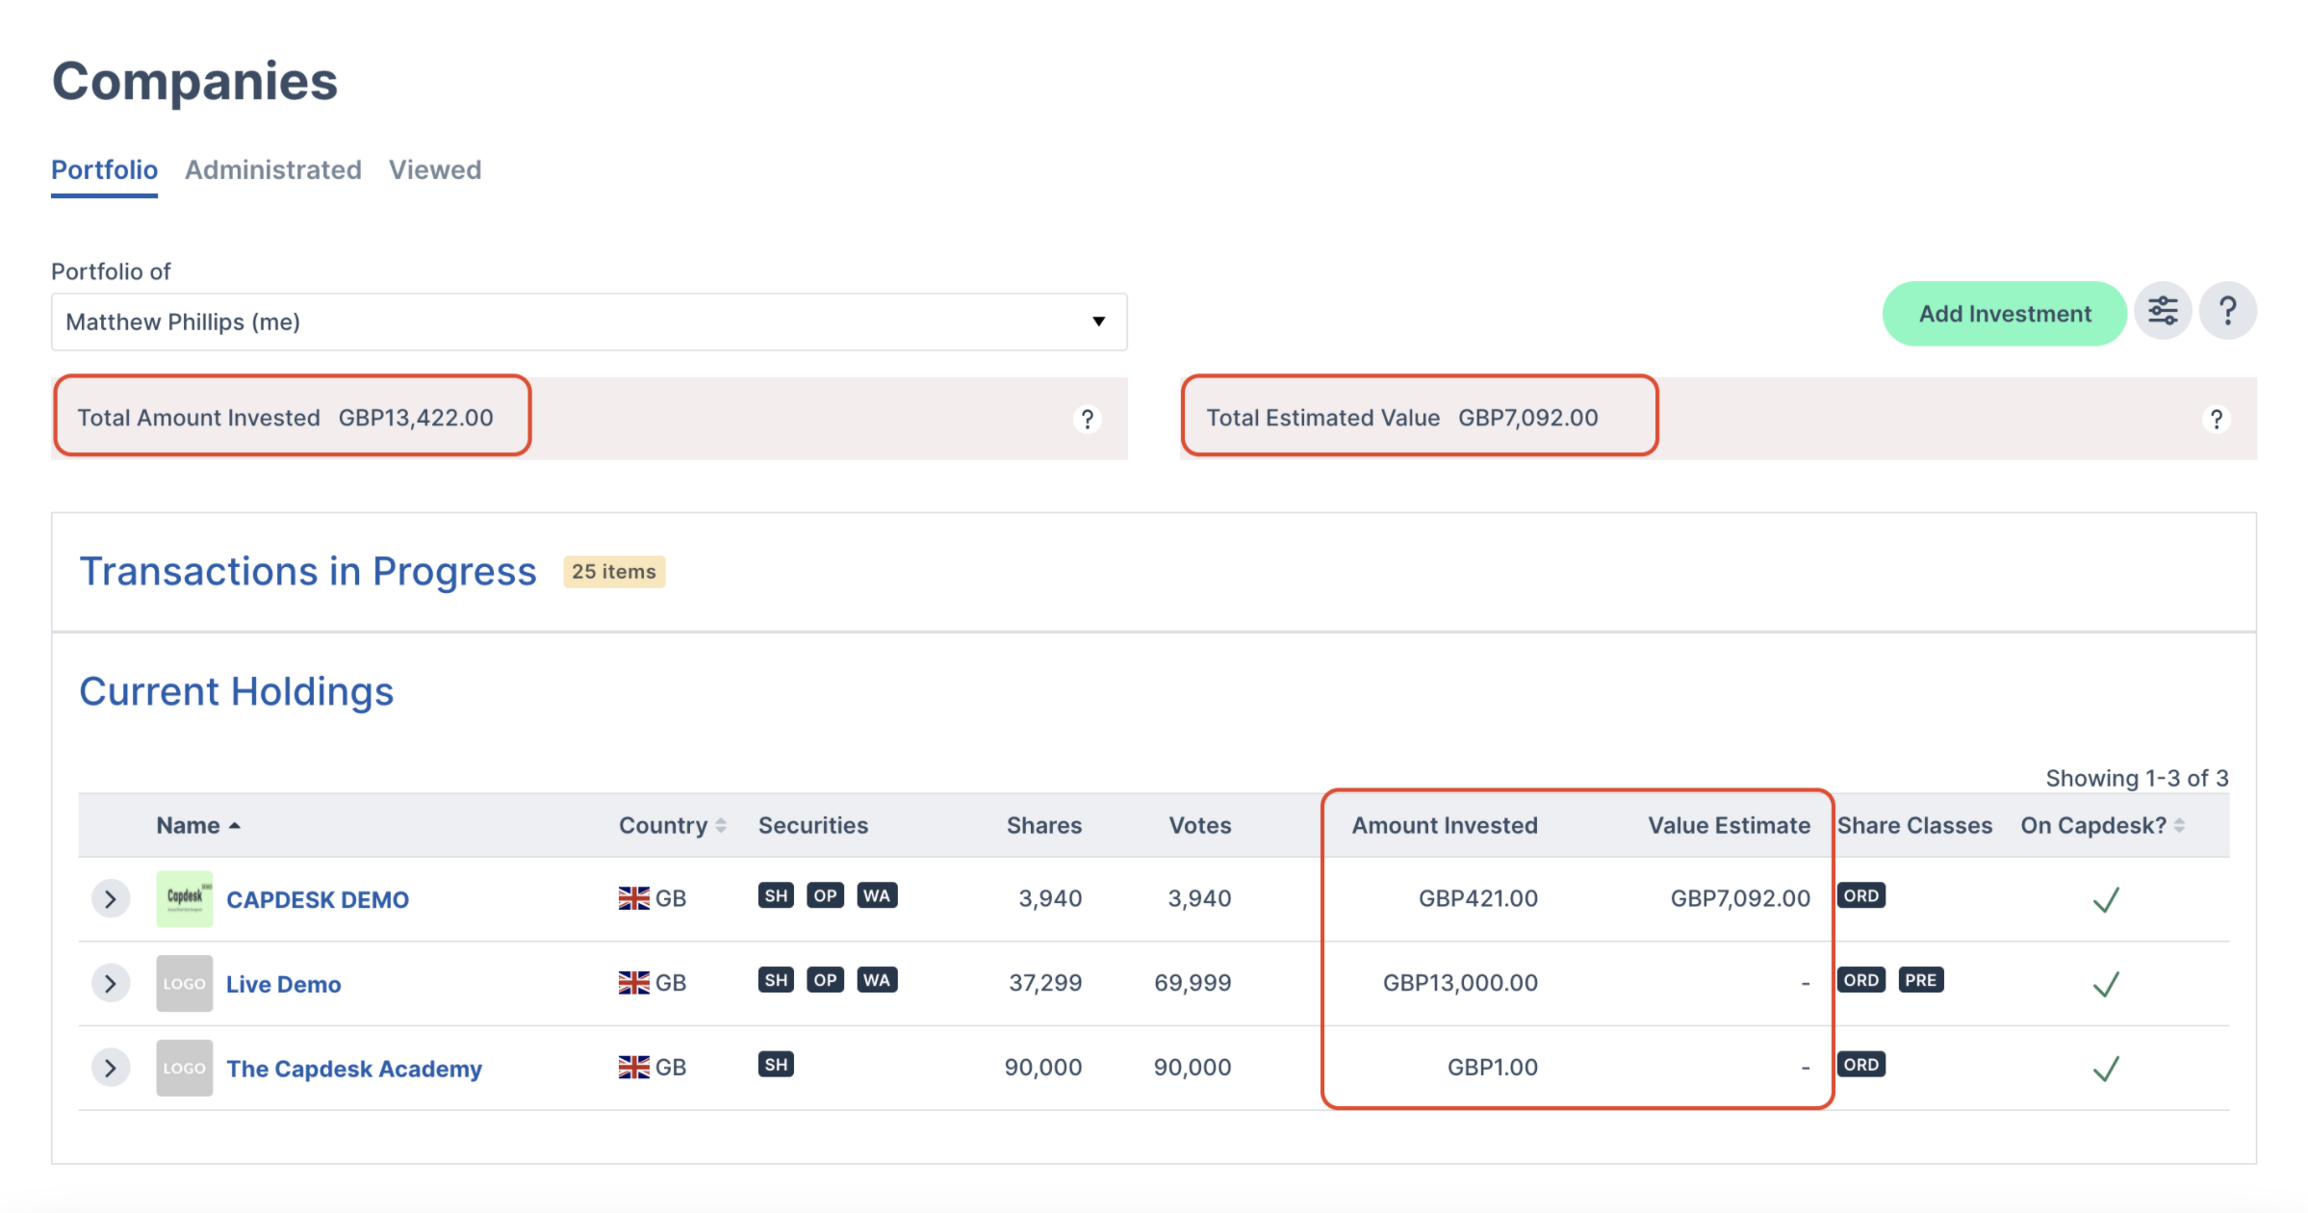
Task: Open The Capdesk Academy company link
Action: click(354, 1069)
